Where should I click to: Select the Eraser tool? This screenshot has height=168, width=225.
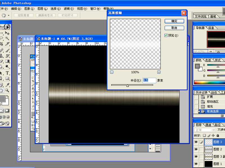(1, 61)
